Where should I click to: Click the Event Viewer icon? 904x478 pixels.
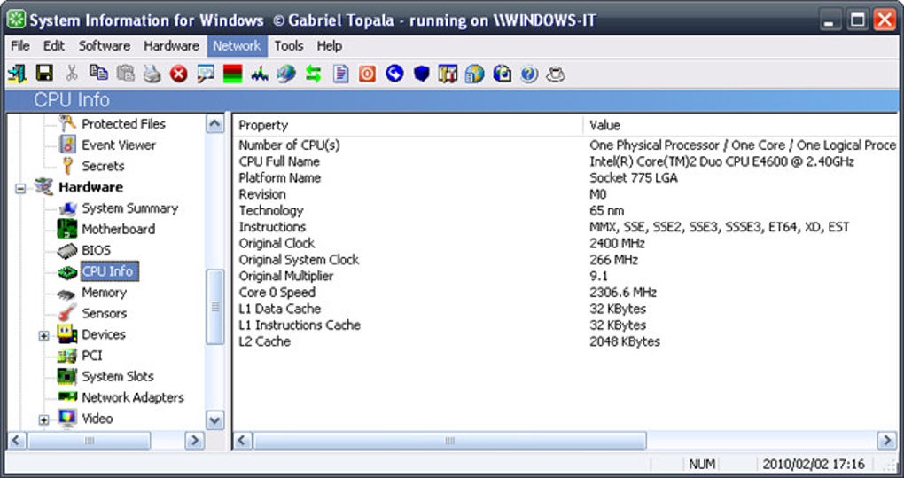pyautogui.click(x=67, y=145)
